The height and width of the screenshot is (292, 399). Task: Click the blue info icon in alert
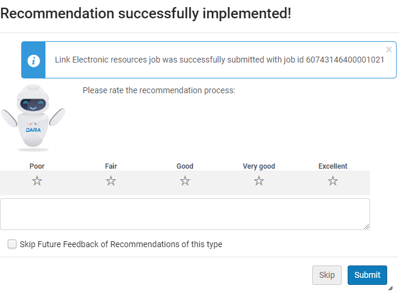(x=34, y=60)
